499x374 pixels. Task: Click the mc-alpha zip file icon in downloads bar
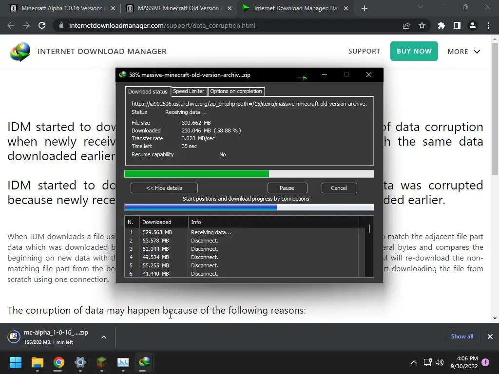pos(14,337)
